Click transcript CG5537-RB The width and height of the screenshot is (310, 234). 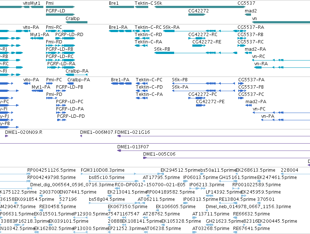[250, 34]
